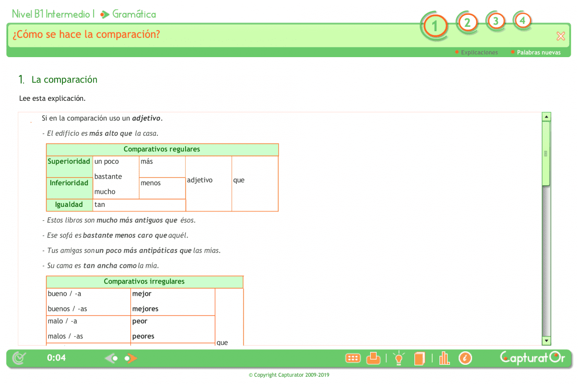Go back using the gray arrow
This screenshot has width=578, height=384.
click(111, 358)
